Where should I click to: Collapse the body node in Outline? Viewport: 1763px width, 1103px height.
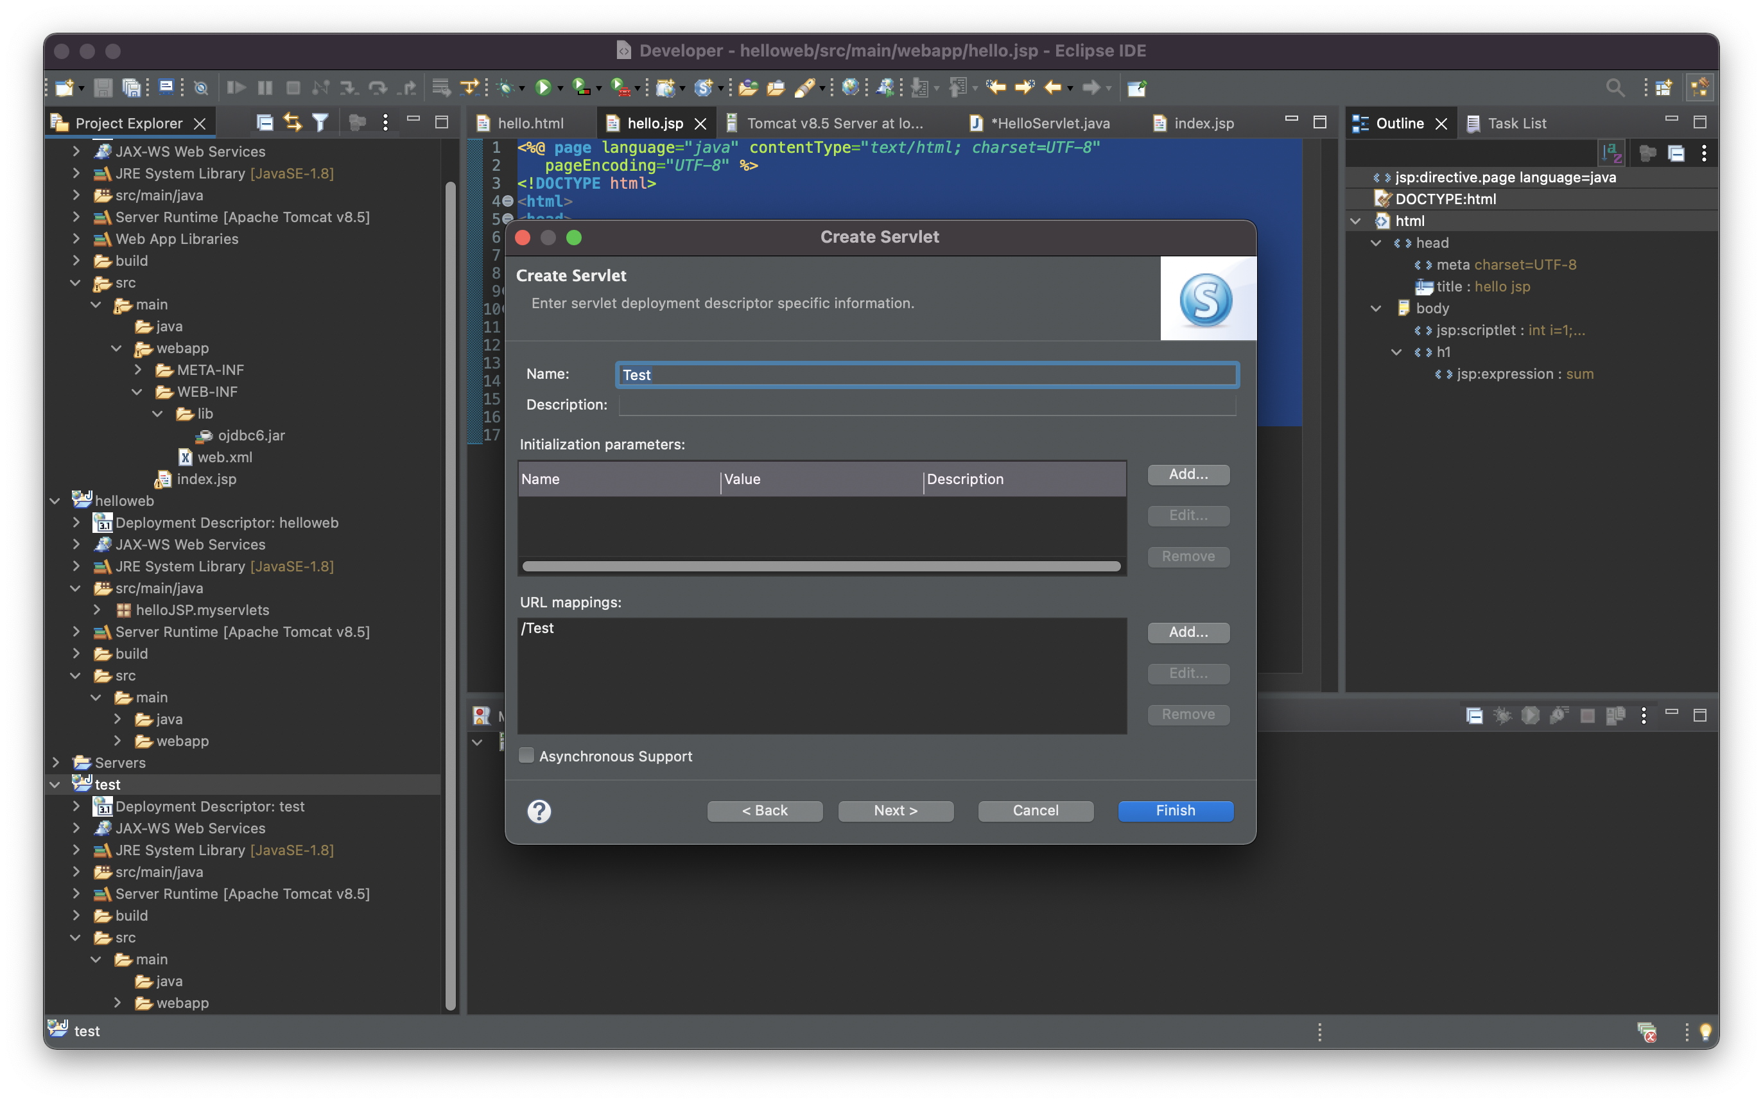point(1376,309)
